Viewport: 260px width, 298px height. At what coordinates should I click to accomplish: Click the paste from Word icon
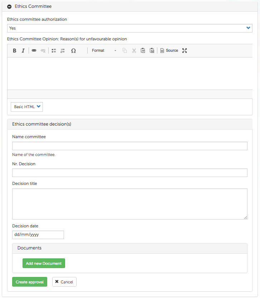pos(152,51)
